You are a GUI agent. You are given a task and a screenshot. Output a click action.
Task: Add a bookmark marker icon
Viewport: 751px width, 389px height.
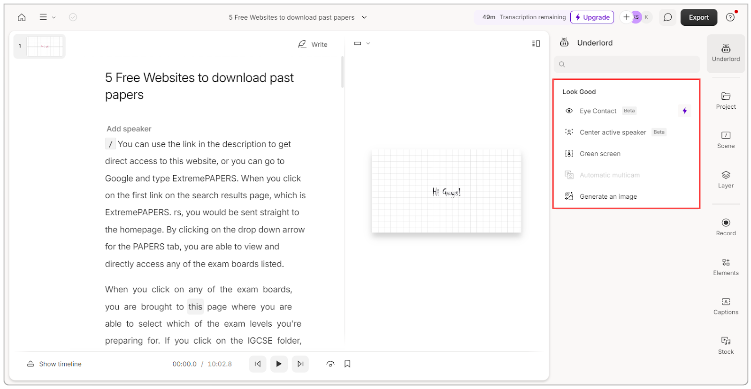[x=347, y=364]
